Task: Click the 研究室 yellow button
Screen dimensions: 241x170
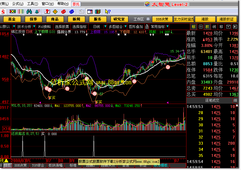Action: pyautogui.click(x=119, y=19)
